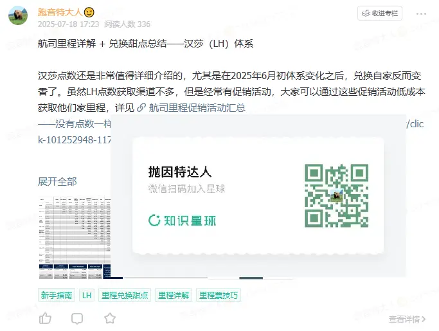Favorite the post with the star icon
Image resolution: width=439 pixels, height=331 pixels.
coord(110,318)
